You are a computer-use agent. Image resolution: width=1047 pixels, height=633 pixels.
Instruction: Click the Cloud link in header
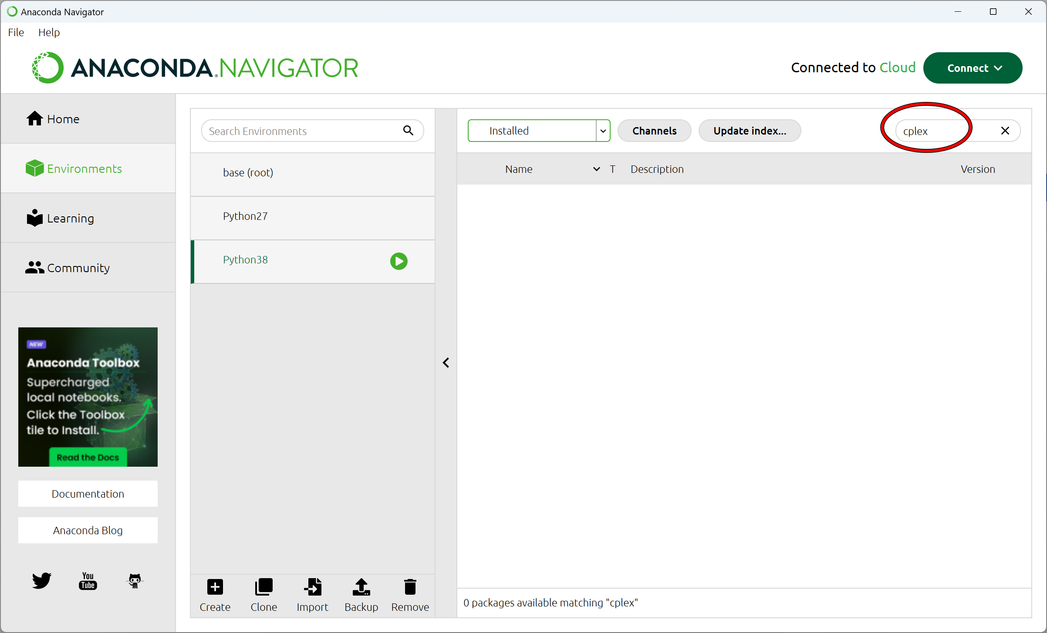click(x=897, y=67)
